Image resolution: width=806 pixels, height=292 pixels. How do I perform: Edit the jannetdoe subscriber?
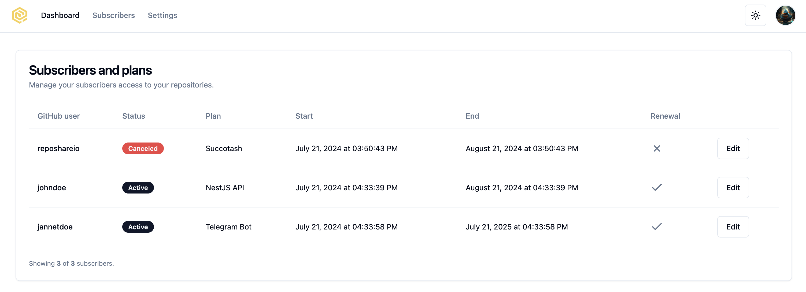point(733,227)
